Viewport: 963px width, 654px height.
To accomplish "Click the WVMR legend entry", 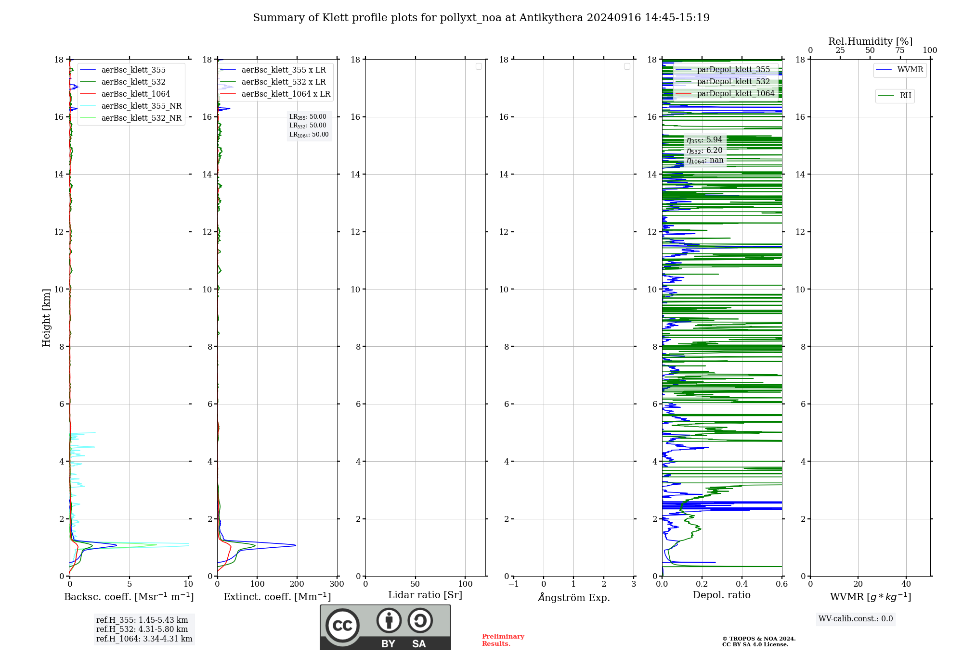I will point(900,70).
